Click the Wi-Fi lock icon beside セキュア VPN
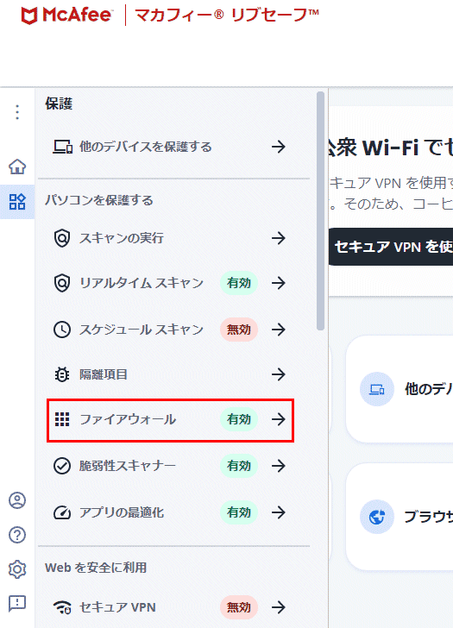Viewport: 453px width, 628px height. pos(62,607)
